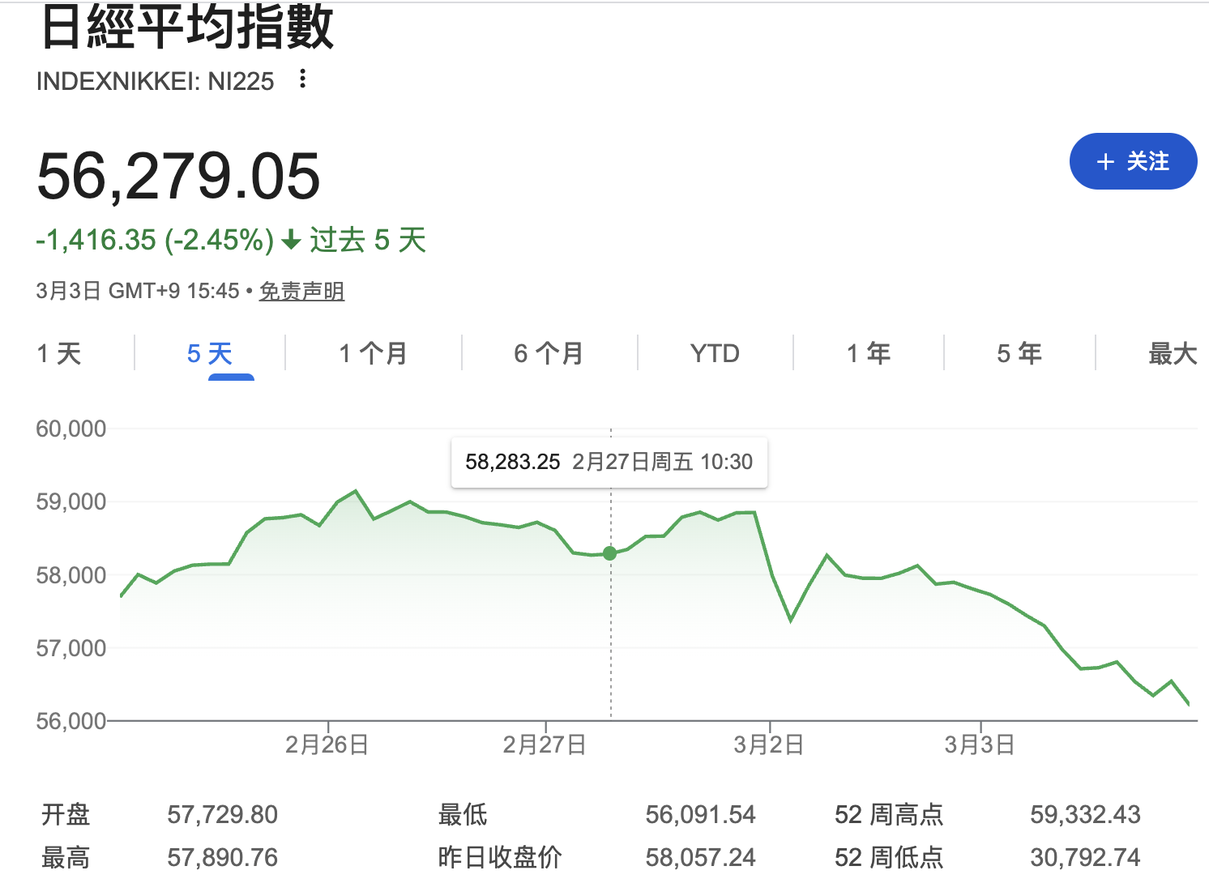Click the 日經平均指數 title heading

pyautogui.click(x=186, y=28)
